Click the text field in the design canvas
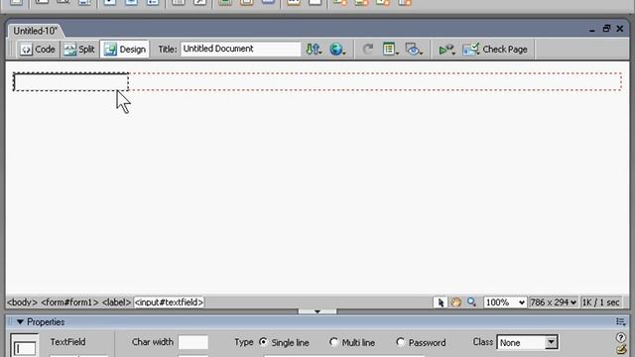 point(70,82)
